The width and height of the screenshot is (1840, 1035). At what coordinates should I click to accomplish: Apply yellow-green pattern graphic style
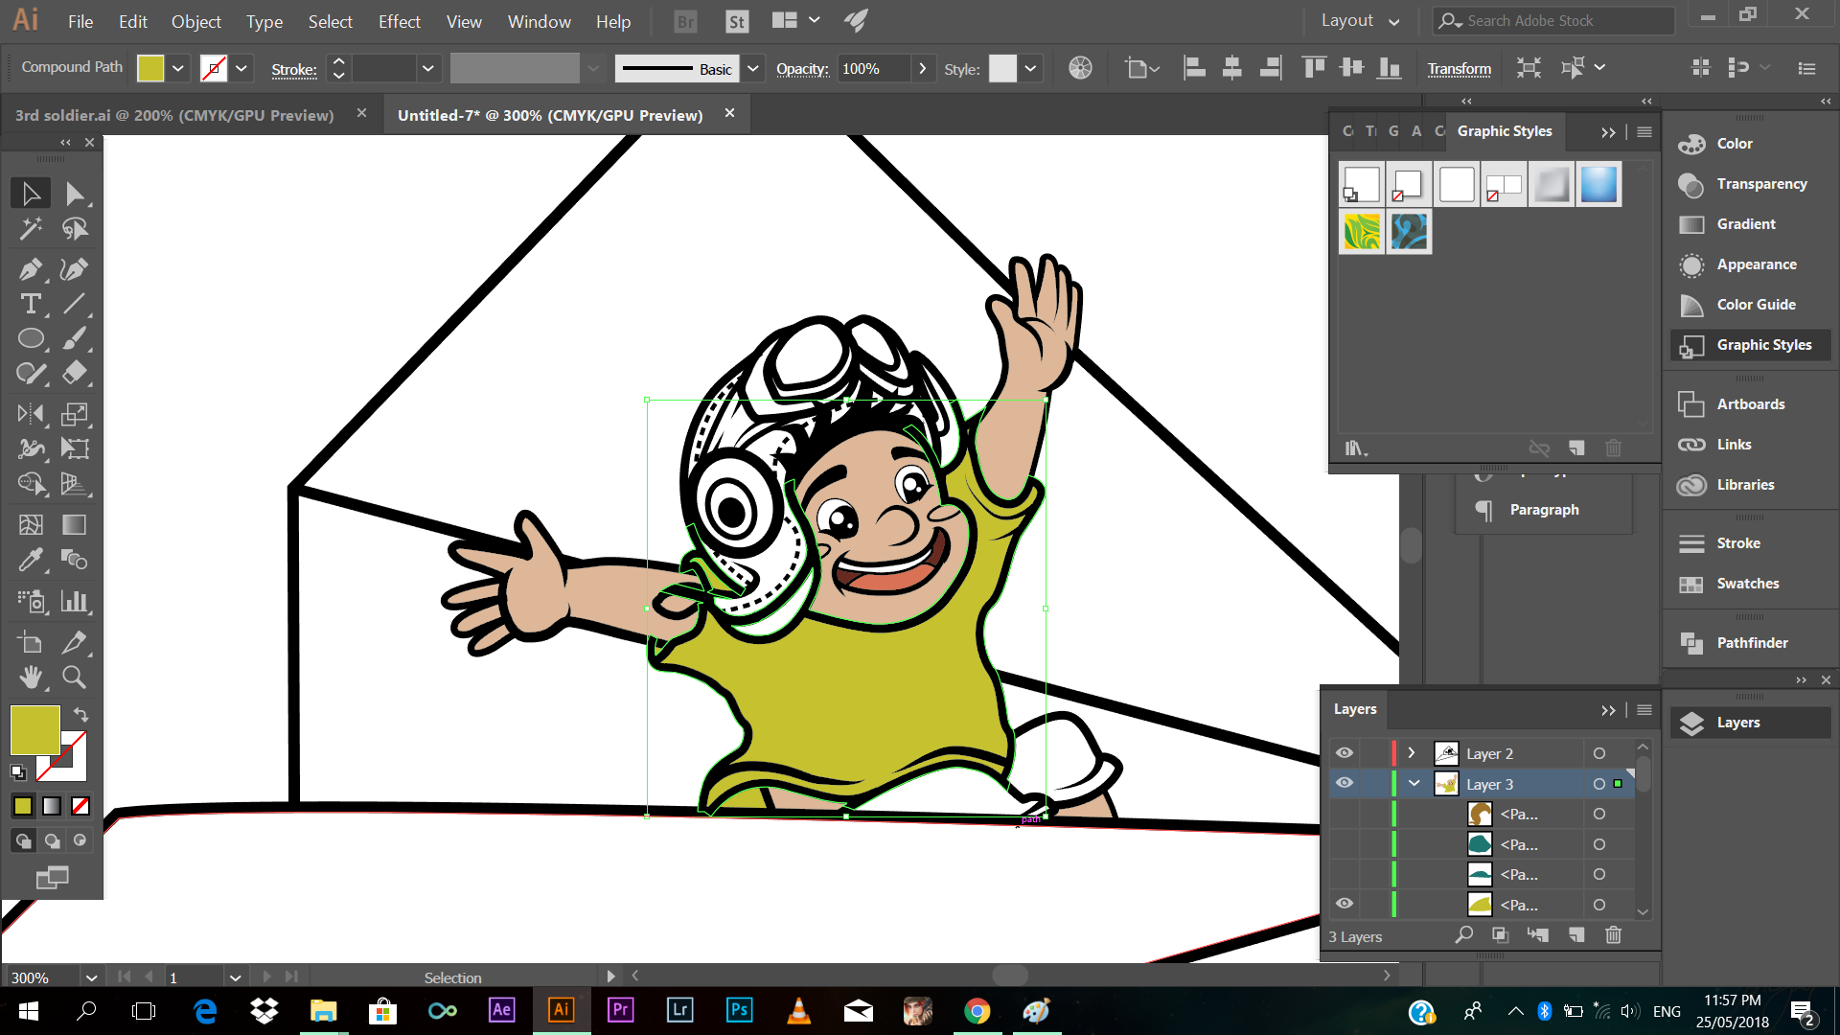(x=1362, y=232)
